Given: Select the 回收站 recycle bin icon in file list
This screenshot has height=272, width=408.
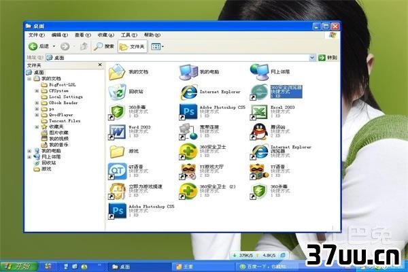Looking at the screenshot, I should [x=117, y=92].
